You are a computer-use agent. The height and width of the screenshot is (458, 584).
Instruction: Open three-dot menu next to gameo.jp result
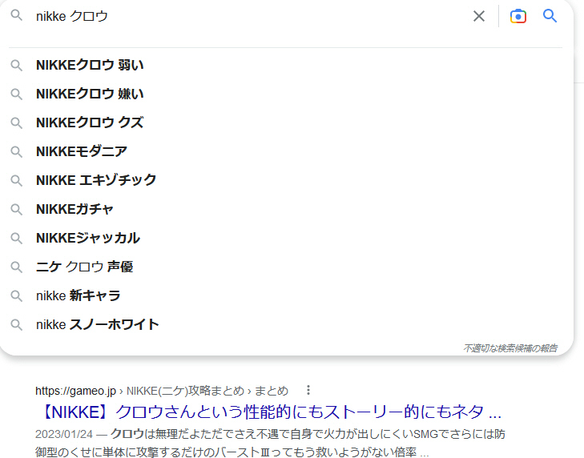pos(308,390)
